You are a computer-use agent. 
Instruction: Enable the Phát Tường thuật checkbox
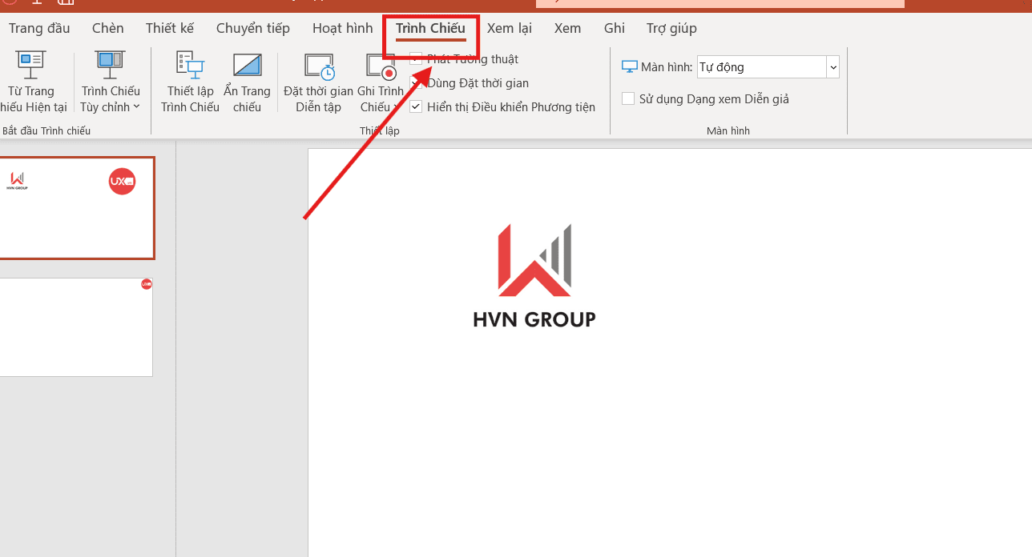pos(415,58)
